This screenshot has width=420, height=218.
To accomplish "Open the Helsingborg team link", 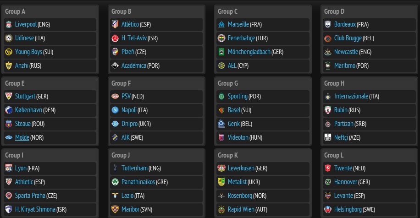I will tap(348, 210).
